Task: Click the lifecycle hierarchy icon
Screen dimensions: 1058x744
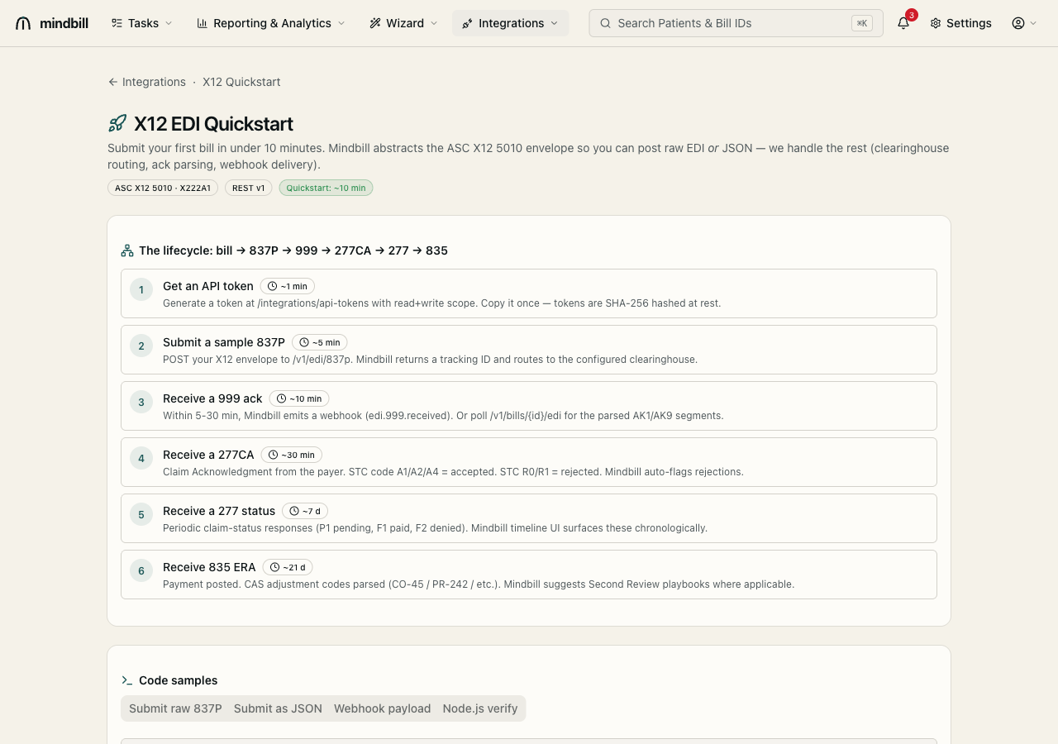Action: point(127,250)
